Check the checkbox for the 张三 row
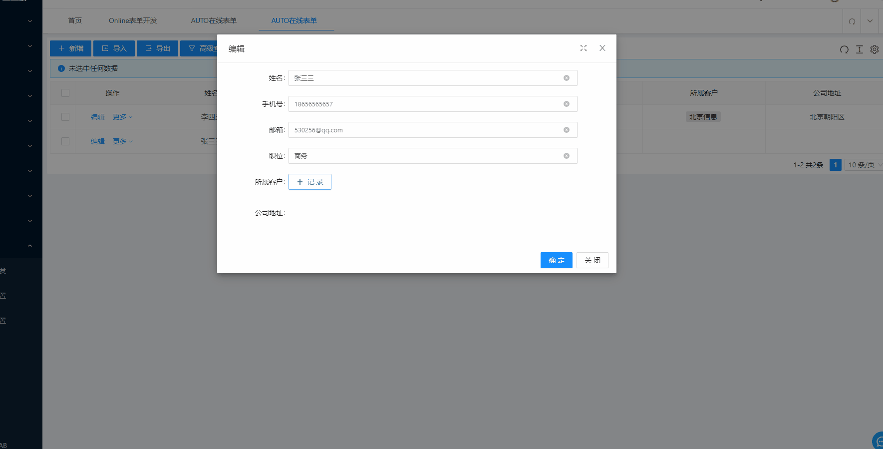The image size is (883, 449). [65, 141]
